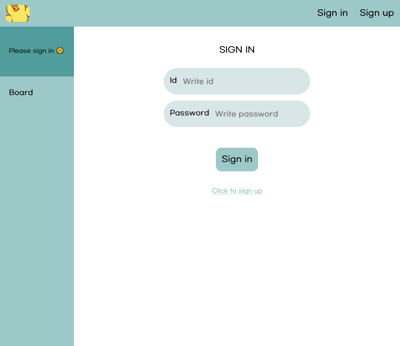The width and height of the screenshot is (400, 346).
Task: Open the Sign in page from the navbar
Action: [x=332, y=13]
